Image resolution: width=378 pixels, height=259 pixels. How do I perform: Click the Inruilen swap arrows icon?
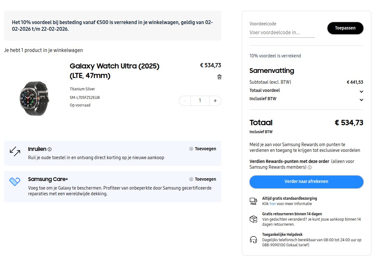point(15,152)
